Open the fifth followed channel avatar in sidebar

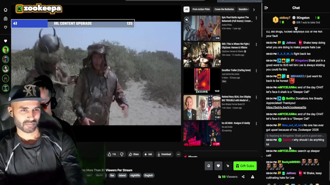coord(5,88)
